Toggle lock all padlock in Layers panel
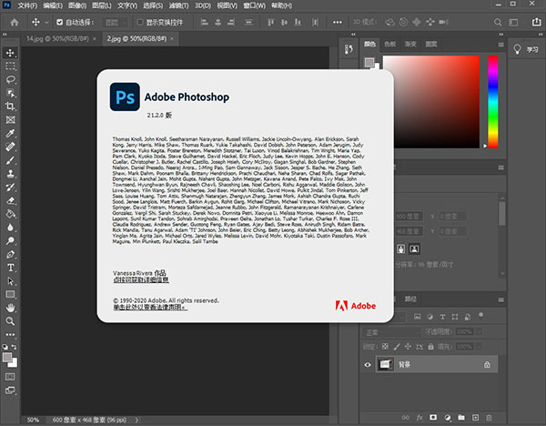The height and width of the screenshot is (426, 546). coord(430,347)
